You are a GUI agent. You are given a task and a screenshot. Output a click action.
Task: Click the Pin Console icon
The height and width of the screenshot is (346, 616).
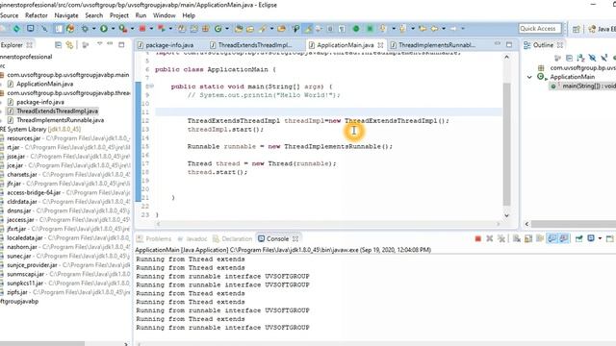578,238
